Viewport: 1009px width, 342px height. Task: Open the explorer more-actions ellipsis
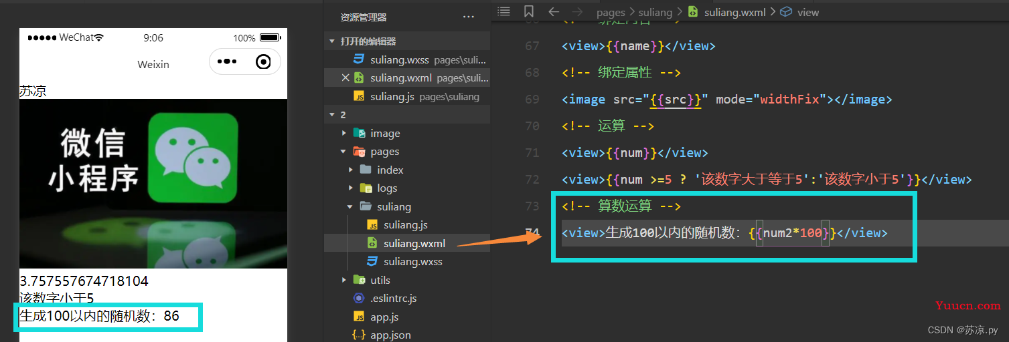(x=468, y=17)
